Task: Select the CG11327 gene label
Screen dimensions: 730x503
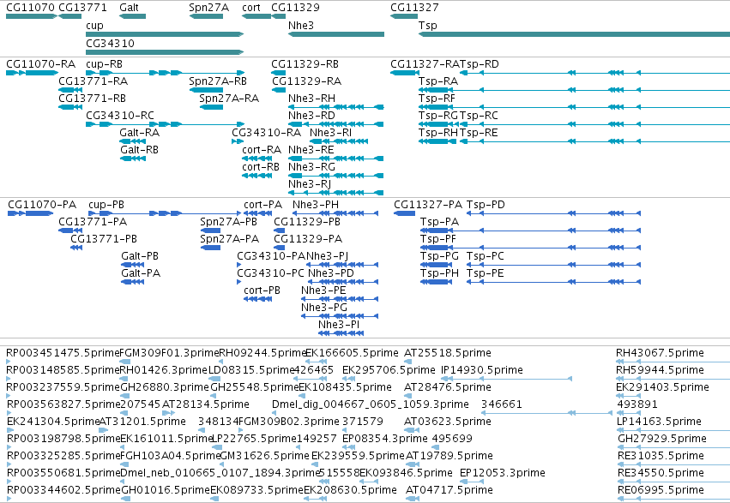Action: (415, 8)
